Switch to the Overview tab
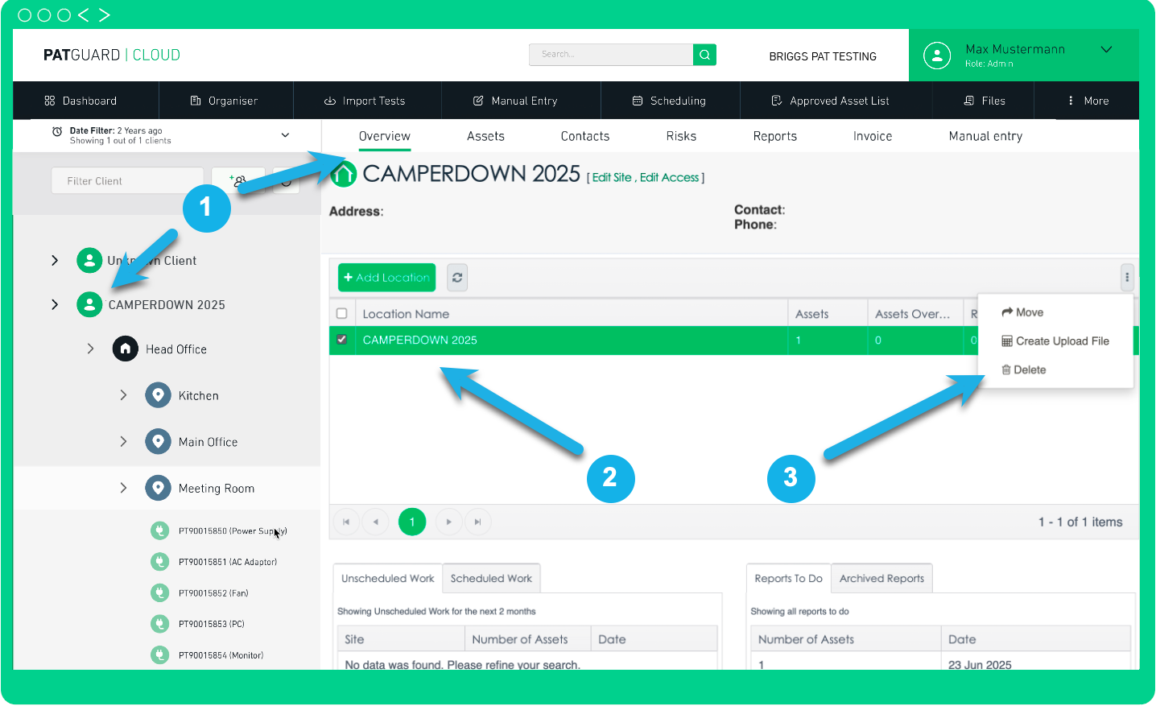Image resolution: width=1156 pixels, height=710 pixels. coord(385,136)
